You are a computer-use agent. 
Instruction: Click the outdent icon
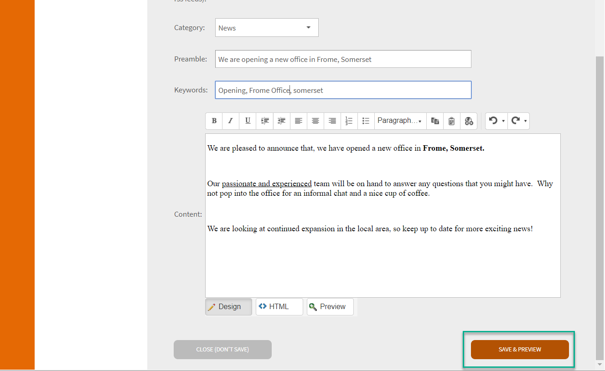click(x=282, y=121)
